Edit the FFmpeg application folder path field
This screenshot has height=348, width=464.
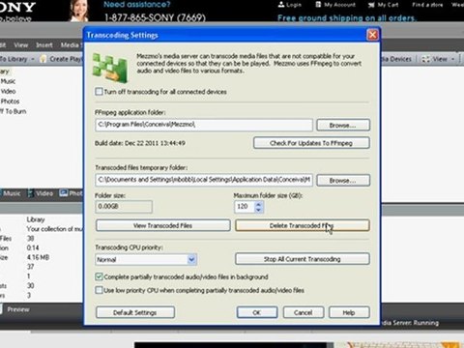pos(204,125)
